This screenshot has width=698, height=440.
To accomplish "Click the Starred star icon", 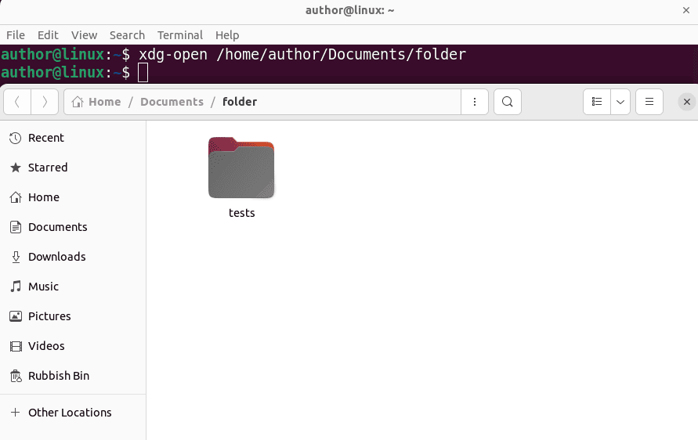I will [16, 168].
